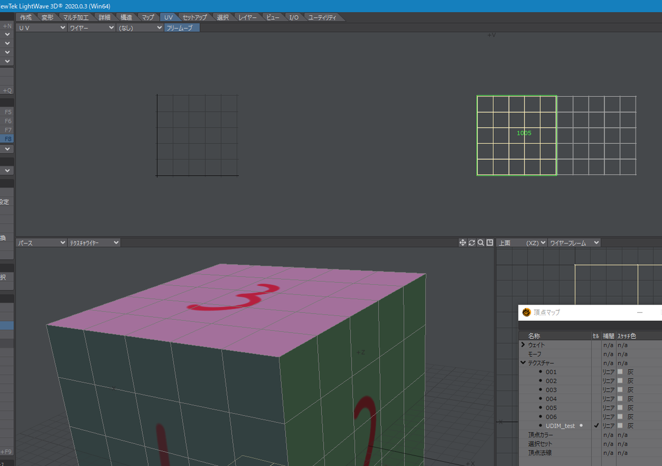This screenshot has height=466, width=662.
Task: Click the maximize viewport icon
Action: pos(489,243)
